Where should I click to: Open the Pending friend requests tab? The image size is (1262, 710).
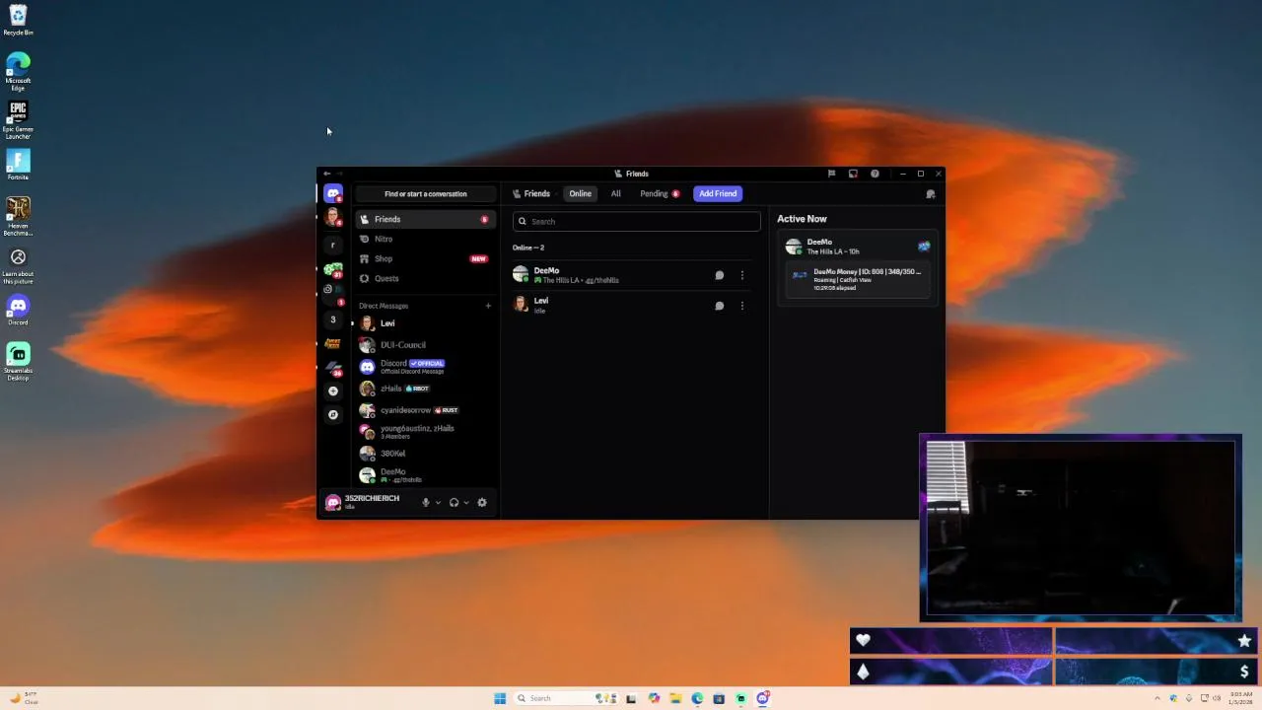660,194
